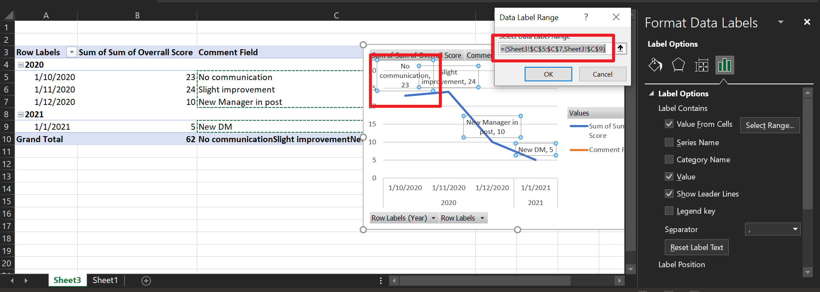
Task: Switch to the Sheet1 tab
Action: (105, 280)
